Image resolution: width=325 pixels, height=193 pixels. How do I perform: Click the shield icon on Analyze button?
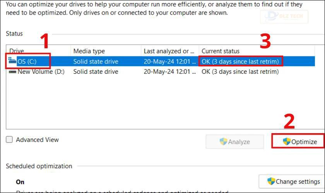click(224, 142)
